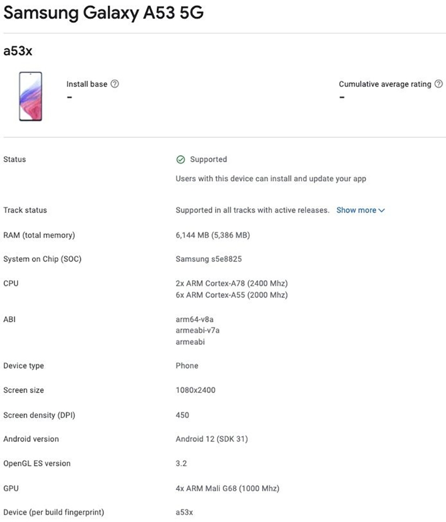Select the Samsung Galaxy A53 5G page title
Viewport: 446px width, 522px height.
[103, 13]
